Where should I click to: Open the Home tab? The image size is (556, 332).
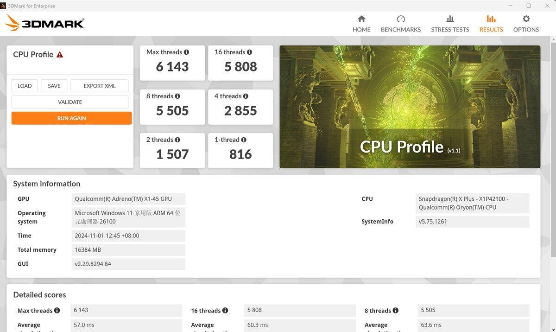(x=361, y=24)
